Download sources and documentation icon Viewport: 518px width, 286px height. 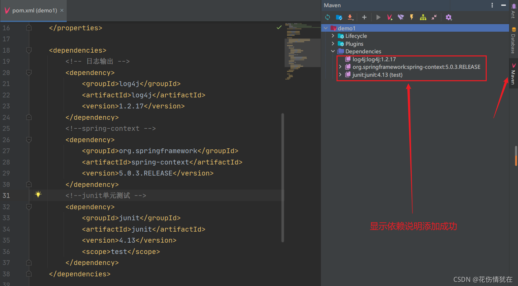coord(350,17)
